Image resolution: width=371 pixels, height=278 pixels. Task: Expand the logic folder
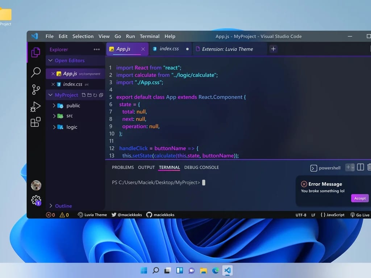(x=54, y=127)
